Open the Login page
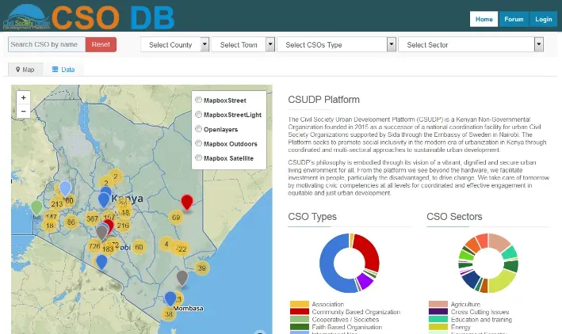Screen dimensions: 562x334 click(x=543, y=19)
